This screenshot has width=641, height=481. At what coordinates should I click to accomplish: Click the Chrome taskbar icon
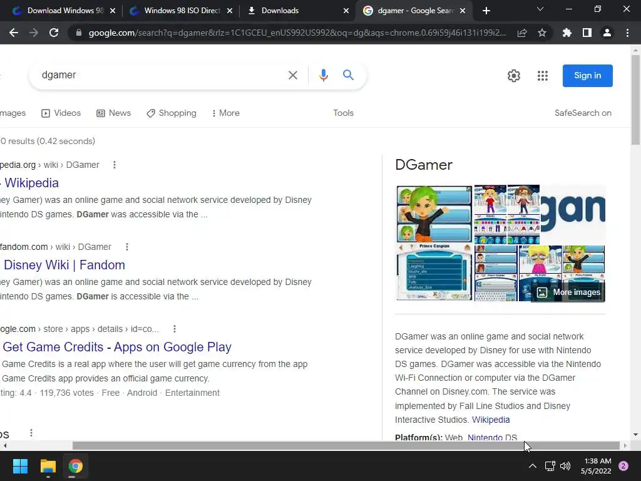tap(75, 466)
